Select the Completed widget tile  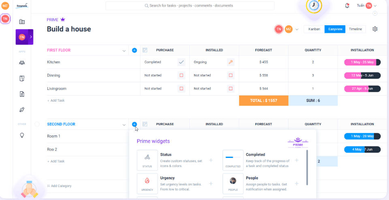coord(233,160)
